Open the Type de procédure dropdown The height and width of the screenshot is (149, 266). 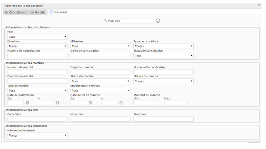pyautogui.click(x=163, y=46)
